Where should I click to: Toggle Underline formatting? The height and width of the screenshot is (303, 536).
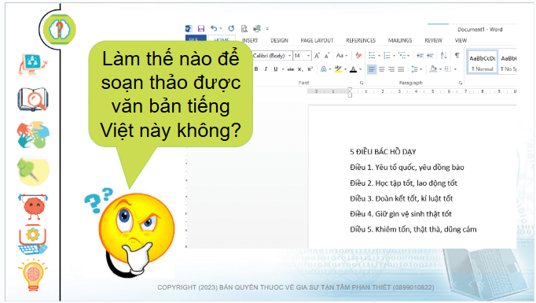click(x=276, y=69)
